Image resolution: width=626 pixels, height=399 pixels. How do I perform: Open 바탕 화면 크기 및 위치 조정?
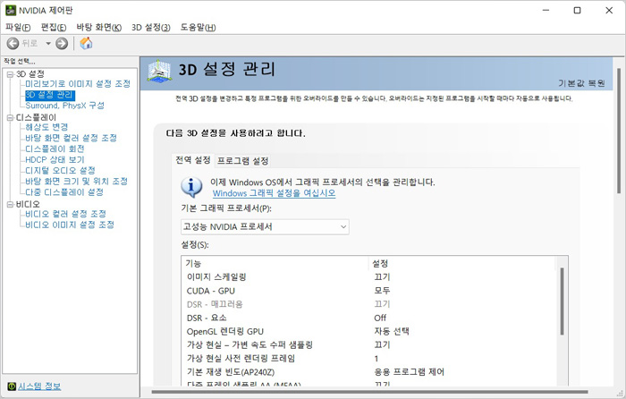76,182
